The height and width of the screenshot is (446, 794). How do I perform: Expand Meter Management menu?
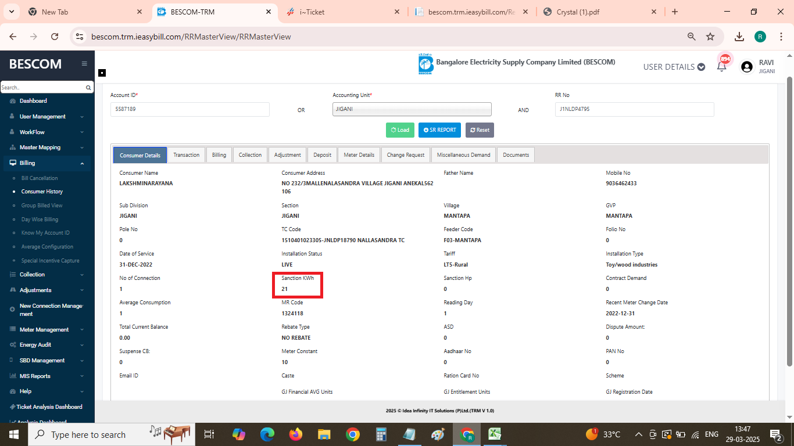coord(47,330)
